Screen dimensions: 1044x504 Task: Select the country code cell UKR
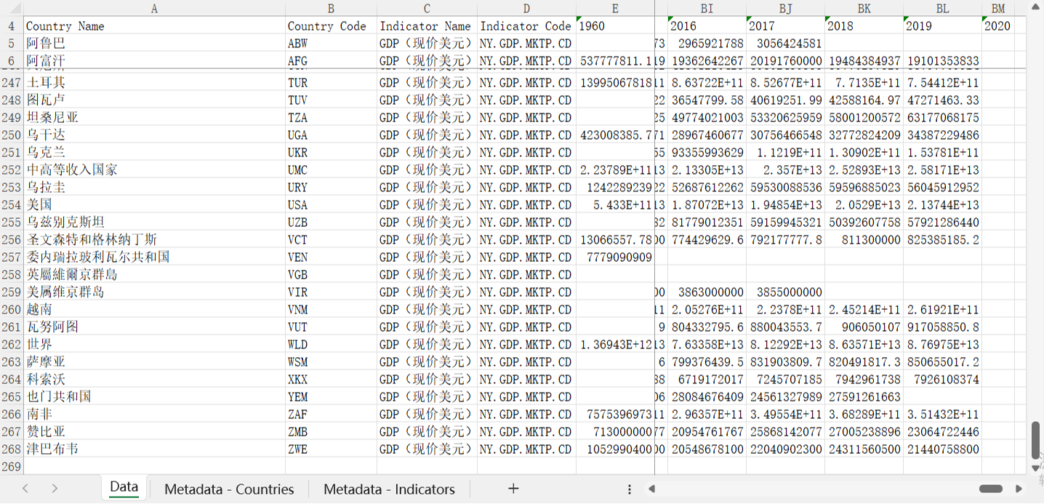(x=331, y=153)
